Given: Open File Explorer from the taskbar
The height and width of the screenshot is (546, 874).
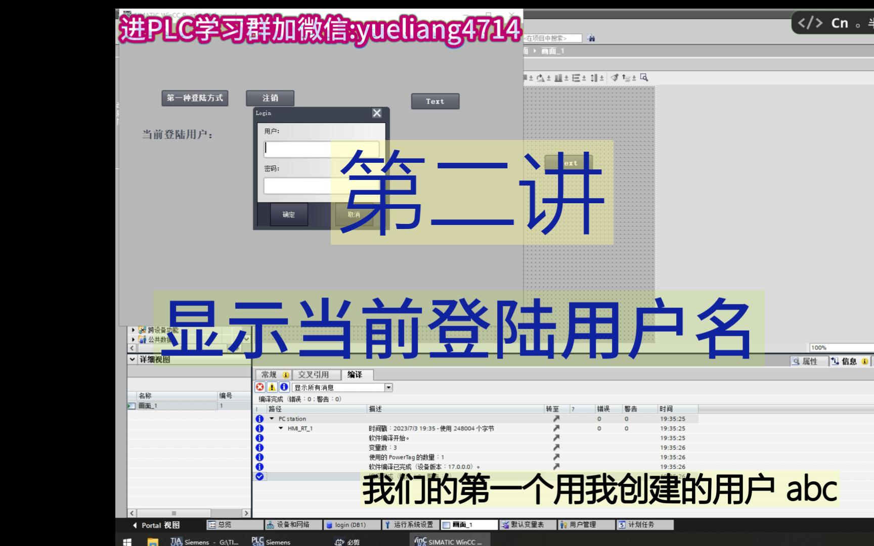Looking at the screenshot, I should 152,542.
